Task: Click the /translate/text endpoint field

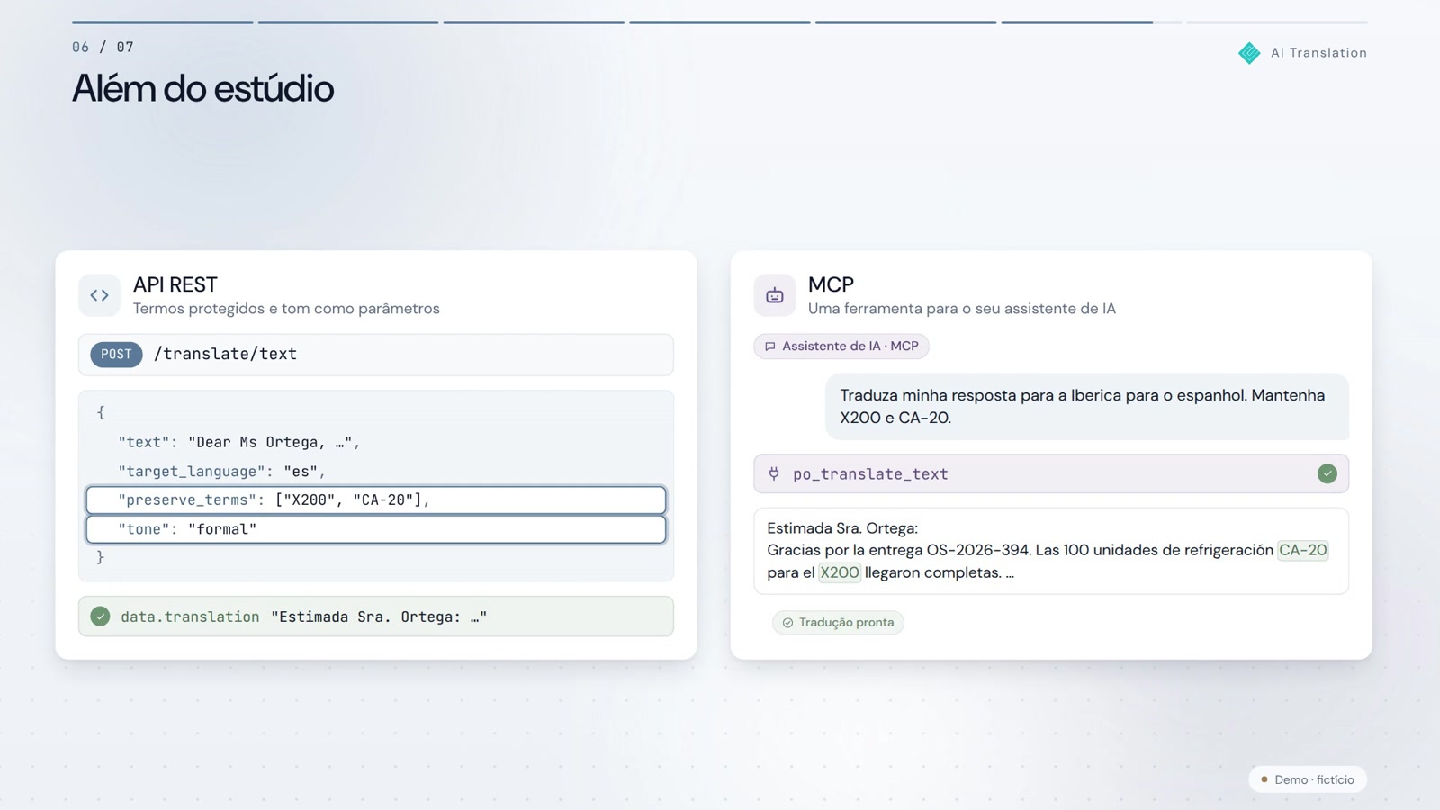Action: click(376, 355)
